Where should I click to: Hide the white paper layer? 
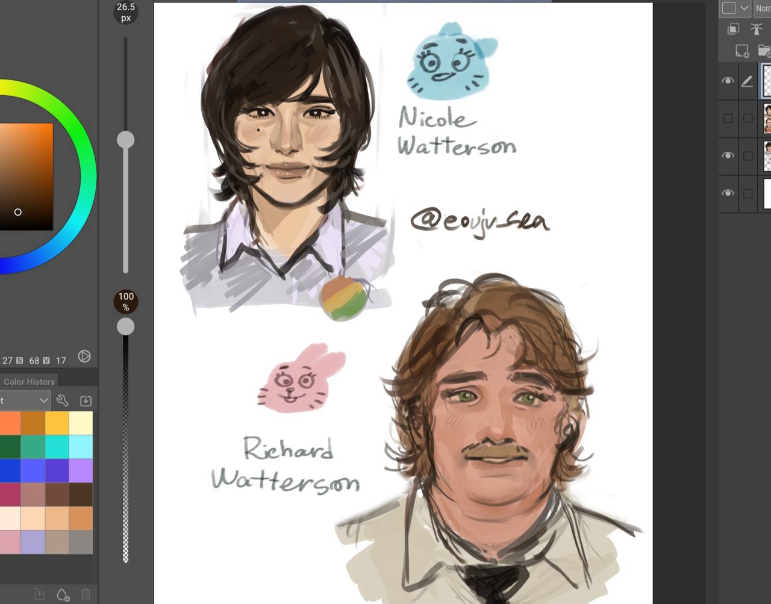click(728, 193)
